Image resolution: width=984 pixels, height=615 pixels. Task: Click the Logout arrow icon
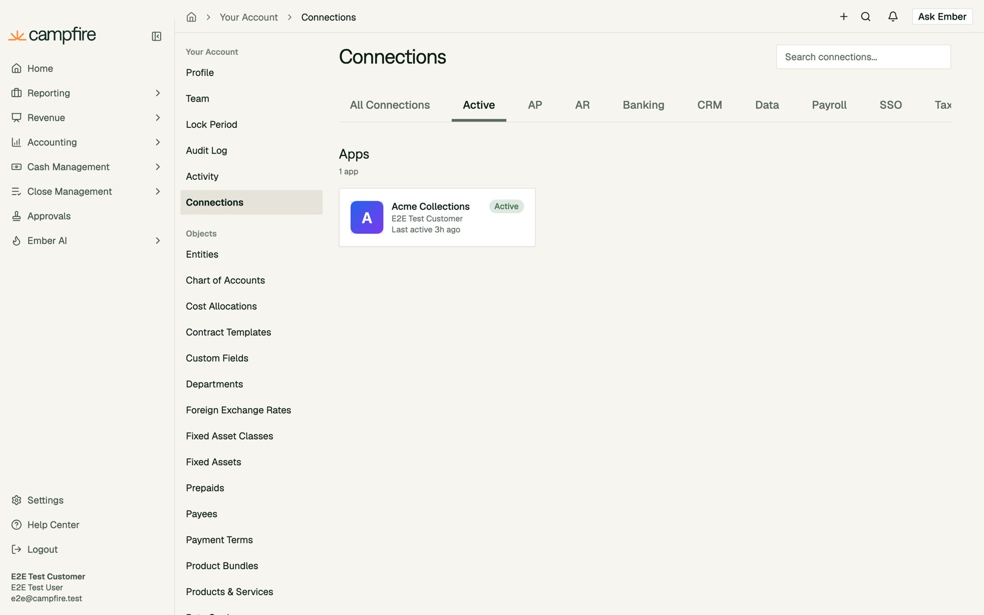[x=16, y=549]
